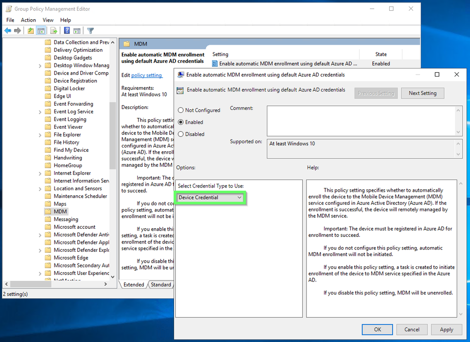Toggle the Show/Hide Action Pane icon
The image size is (470, 342).
click(x=77, y=31)
